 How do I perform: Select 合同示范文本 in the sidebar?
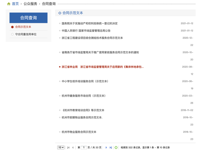point(23,27)
